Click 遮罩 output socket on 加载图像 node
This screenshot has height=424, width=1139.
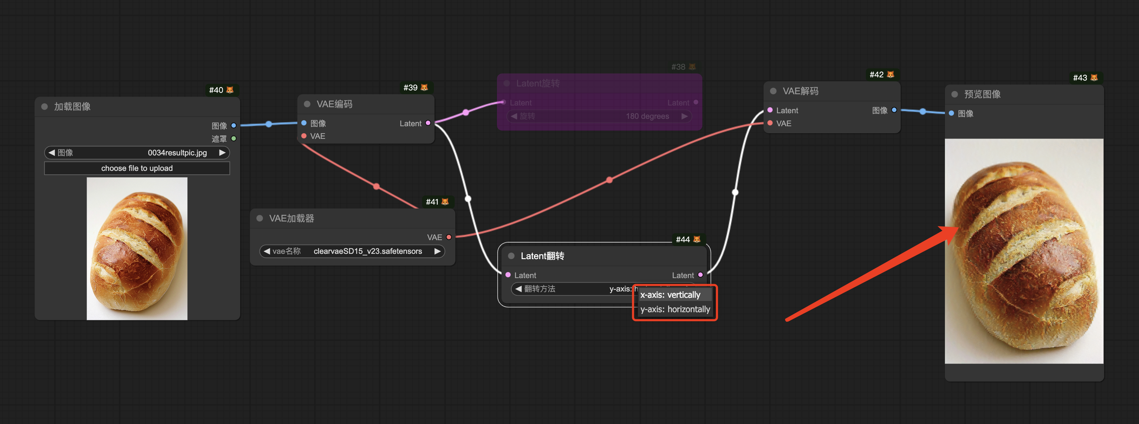pyautogui.click(x=234, y=139)
